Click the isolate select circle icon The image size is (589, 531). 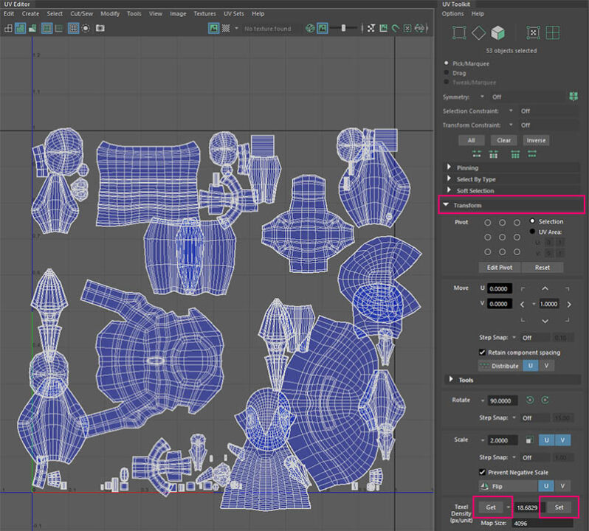pyautogui.click(x=86, y=28)
